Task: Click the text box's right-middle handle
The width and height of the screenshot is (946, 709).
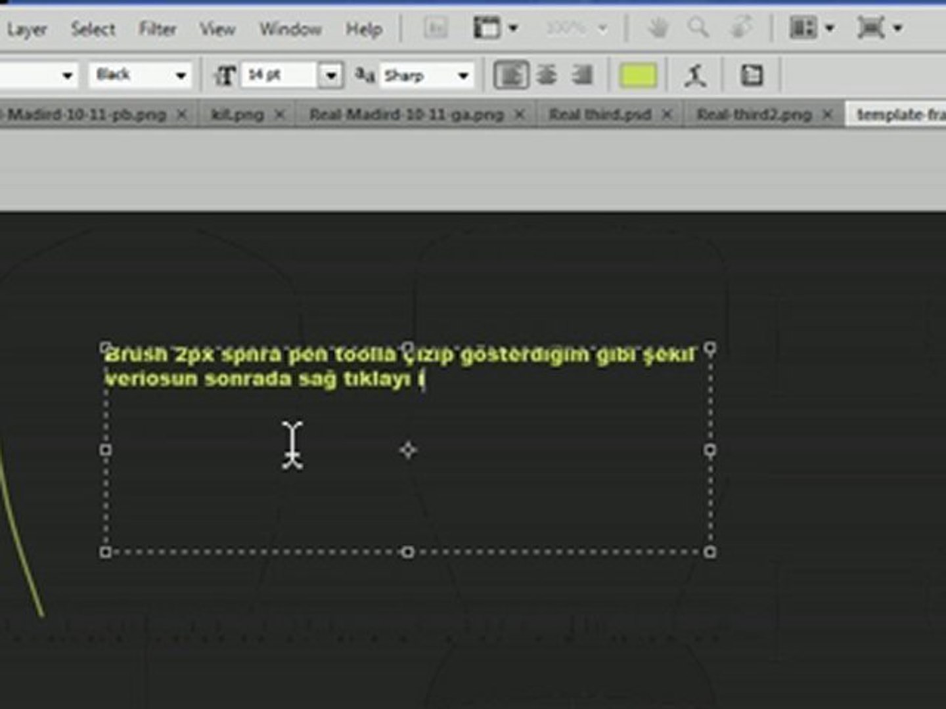Action: (x=710, y=450)
